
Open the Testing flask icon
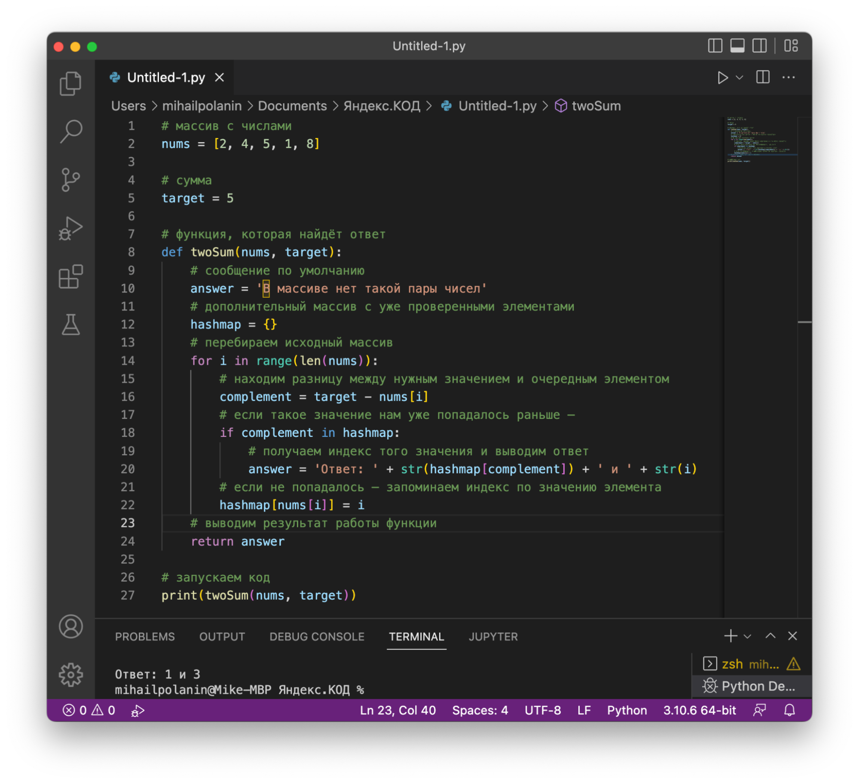[x=70, y=325]
